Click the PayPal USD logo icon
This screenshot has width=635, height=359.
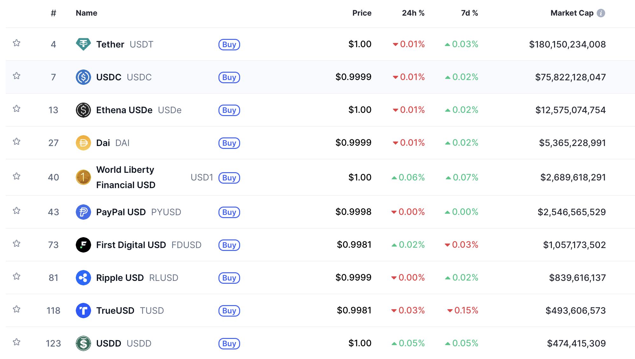click(x=83, y=212)
